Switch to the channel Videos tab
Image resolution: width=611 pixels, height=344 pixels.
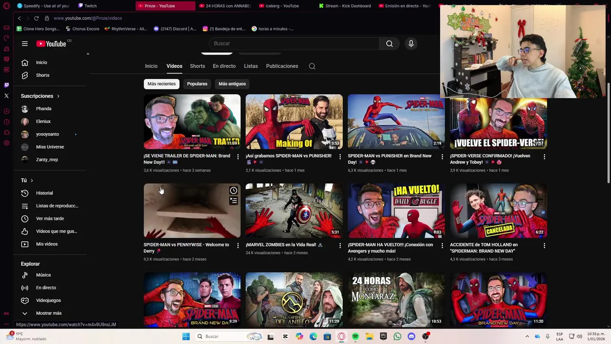click(x=174, y=66)
